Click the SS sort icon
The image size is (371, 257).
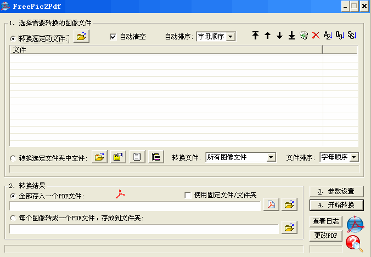pos(352,36)
